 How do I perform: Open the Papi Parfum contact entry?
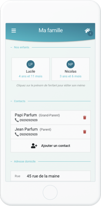pos(51,118)
